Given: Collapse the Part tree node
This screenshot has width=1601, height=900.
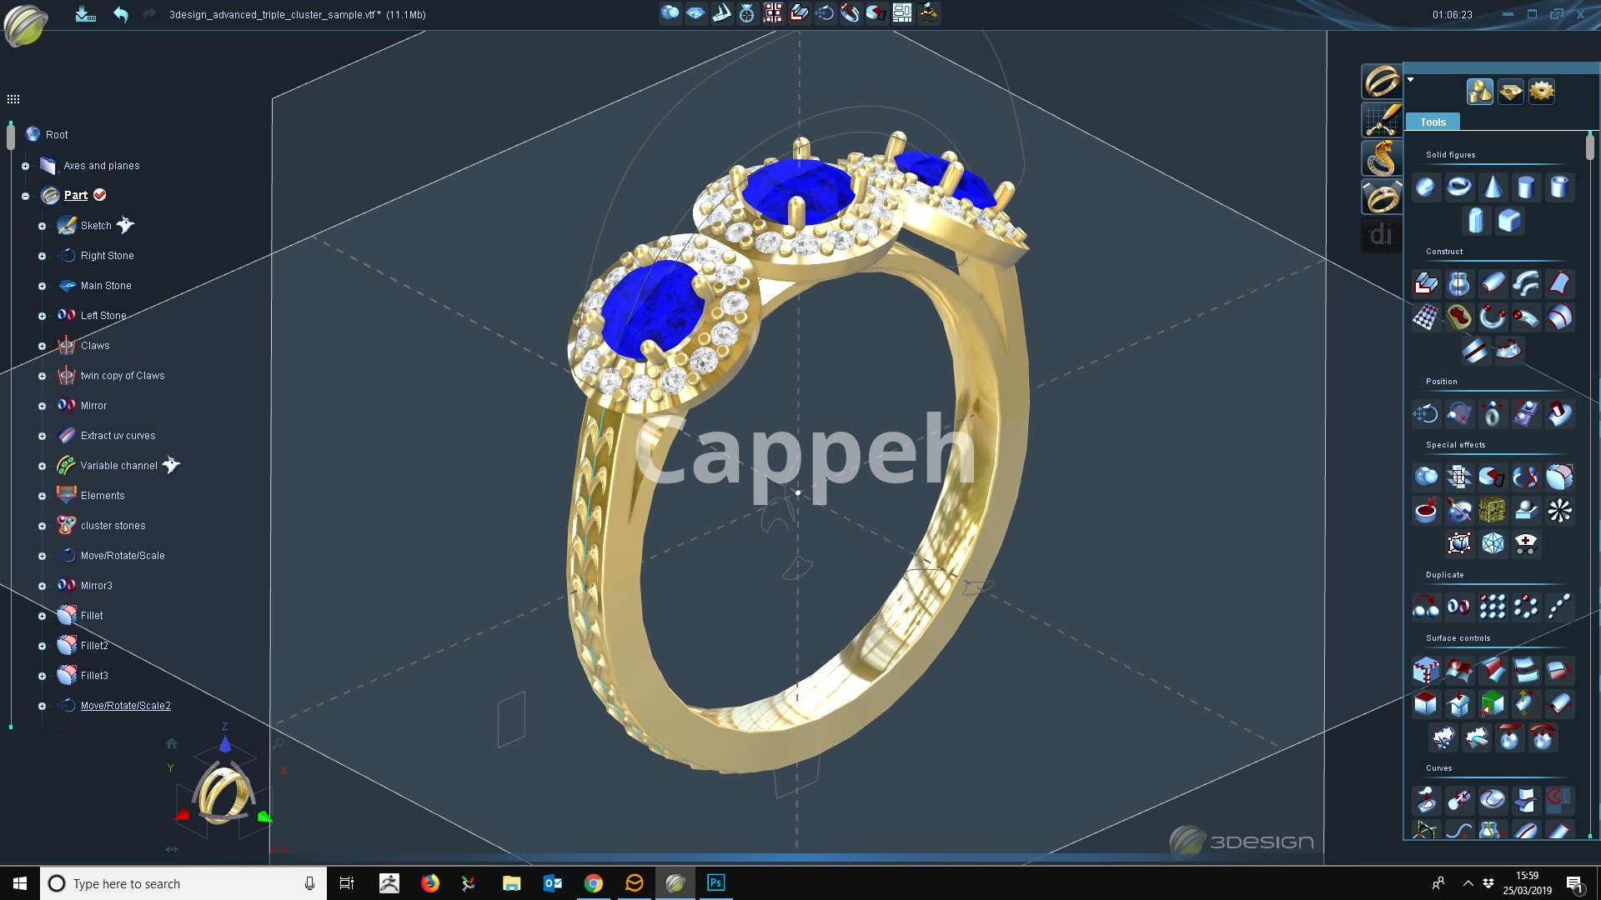Looking at the screenshot, I should (x=25, y=196).
